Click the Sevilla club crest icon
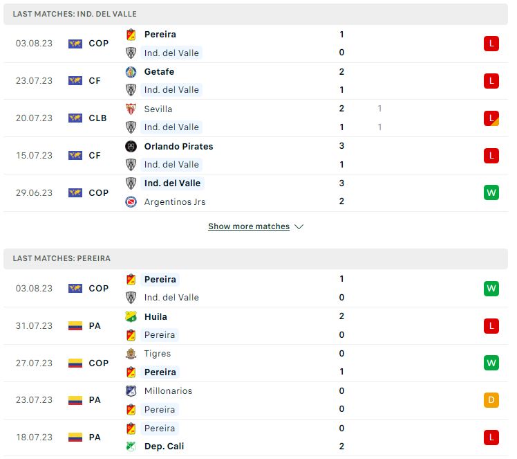This screenshot has height=459, width=517. coord(131,109)
